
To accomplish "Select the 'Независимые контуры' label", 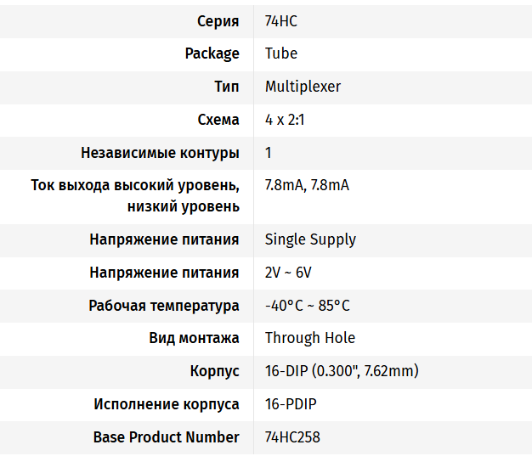I will 160,153.
